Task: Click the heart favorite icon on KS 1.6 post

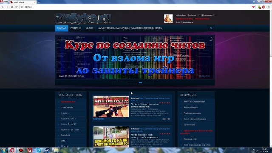Action: click(169, 119)
